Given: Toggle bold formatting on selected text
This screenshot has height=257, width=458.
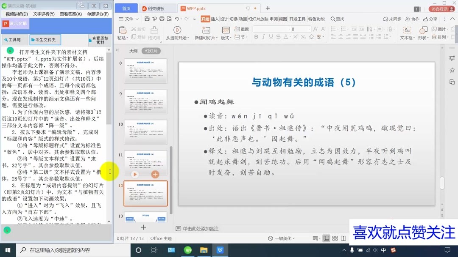Looking at the screenshot, I should coord(256,37).
